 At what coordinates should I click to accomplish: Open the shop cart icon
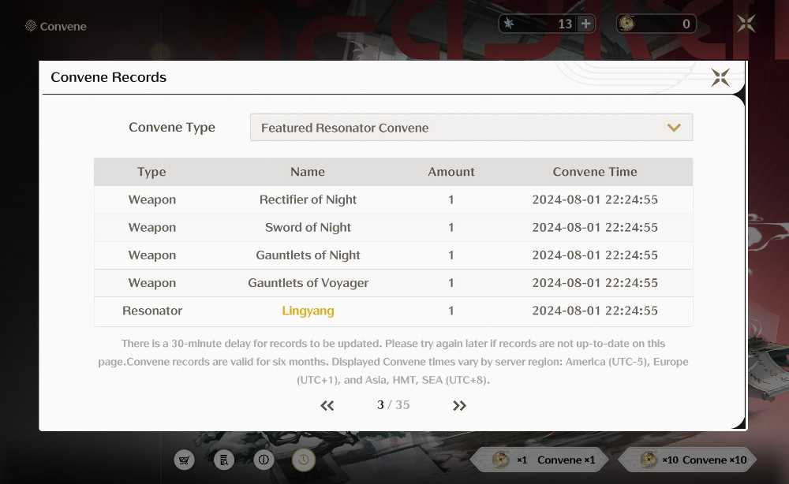click(x=184, y=460)
